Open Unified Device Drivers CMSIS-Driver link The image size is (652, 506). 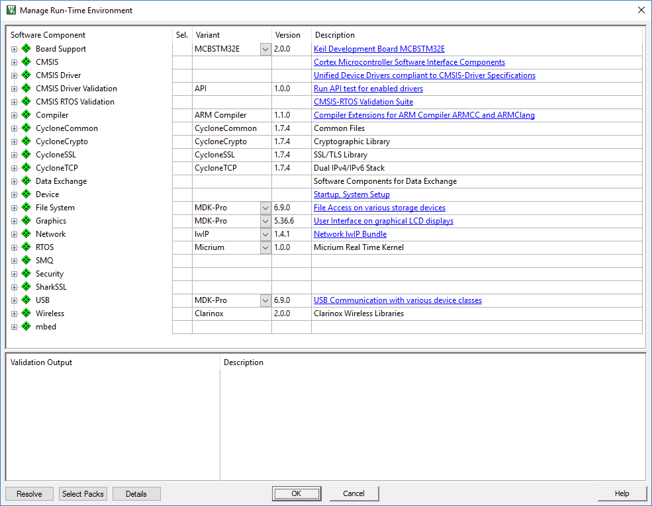pos(424,75)
